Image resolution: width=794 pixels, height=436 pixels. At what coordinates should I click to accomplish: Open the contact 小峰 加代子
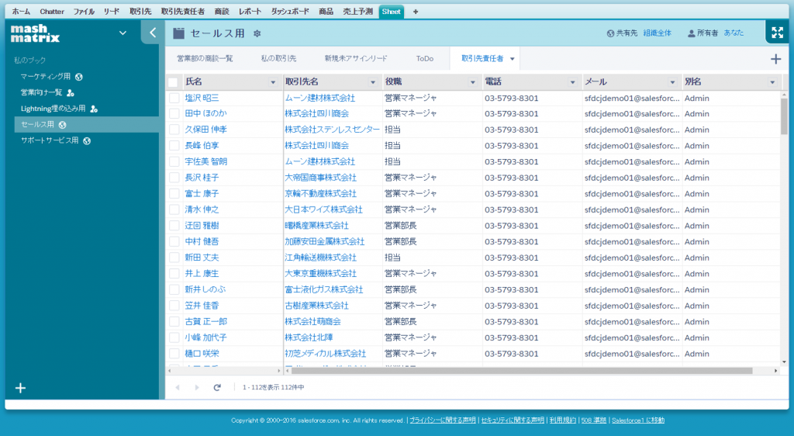point(205,337)
